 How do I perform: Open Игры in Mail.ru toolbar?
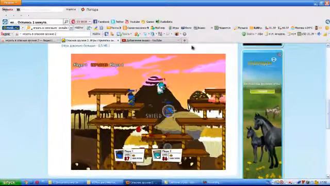pyautogui.click(x=174, y=28)
